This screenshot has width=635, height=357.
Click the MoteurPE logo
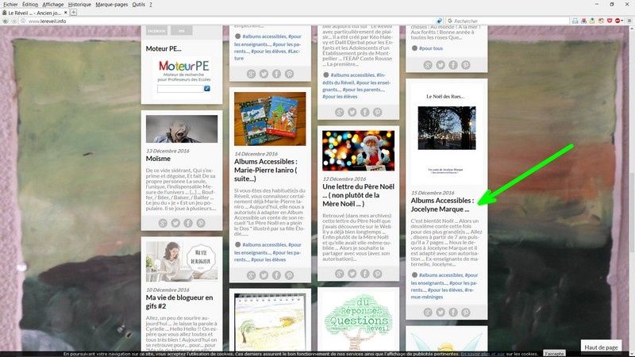(x=184, y=66)
